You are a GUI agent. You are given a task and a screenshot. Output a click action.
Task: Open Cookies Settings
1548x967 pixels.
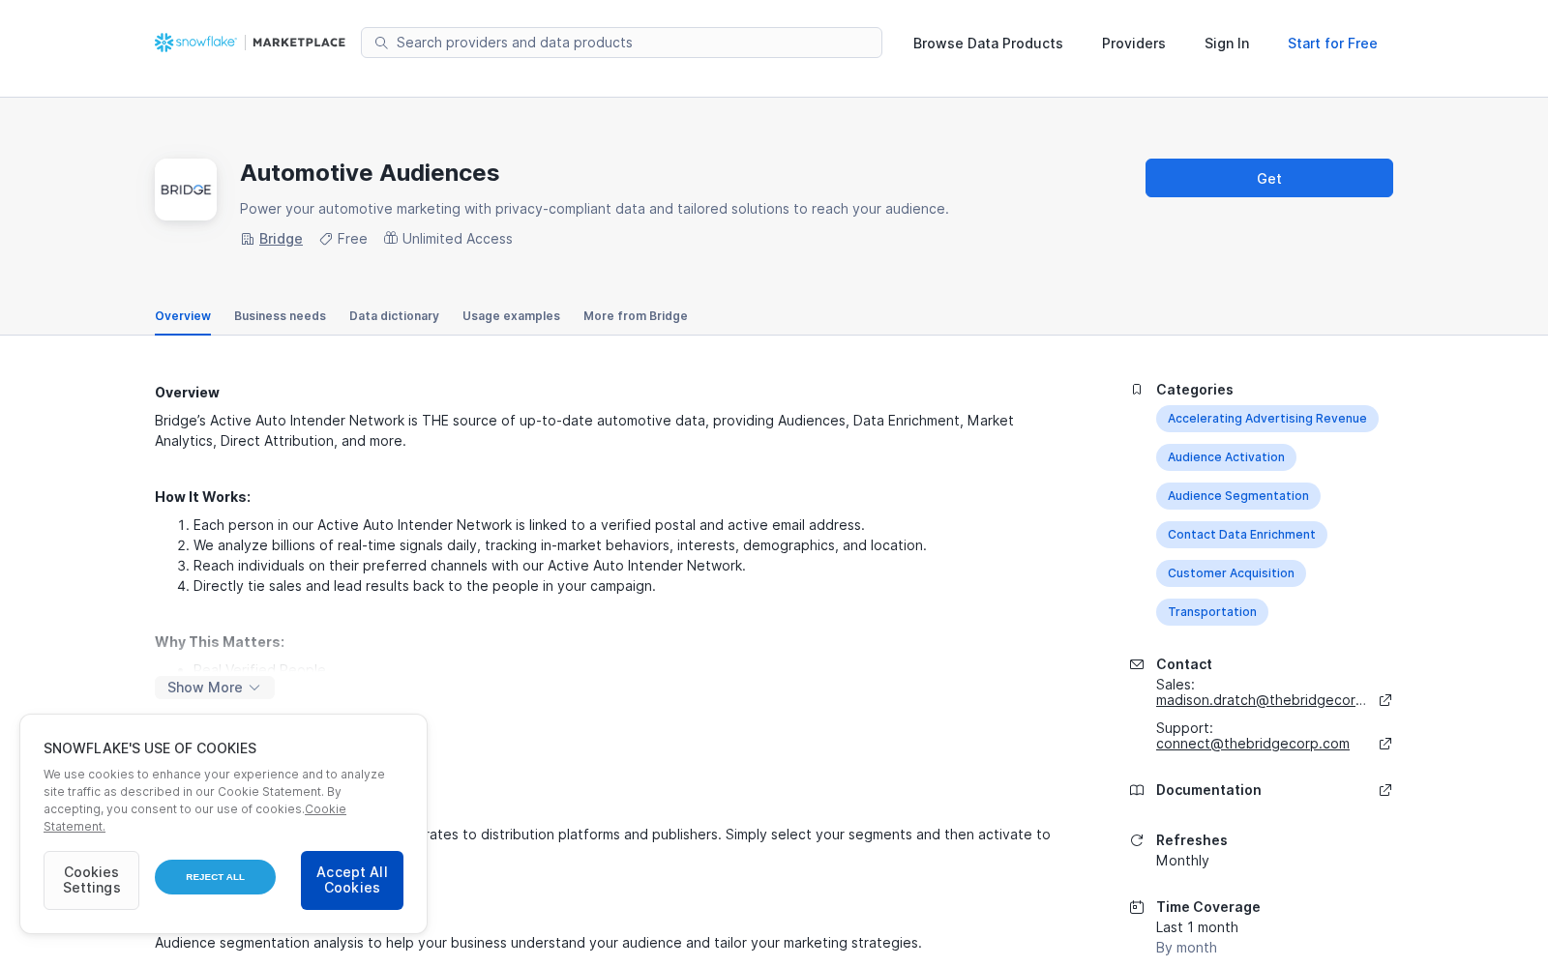tap(91, 880)
